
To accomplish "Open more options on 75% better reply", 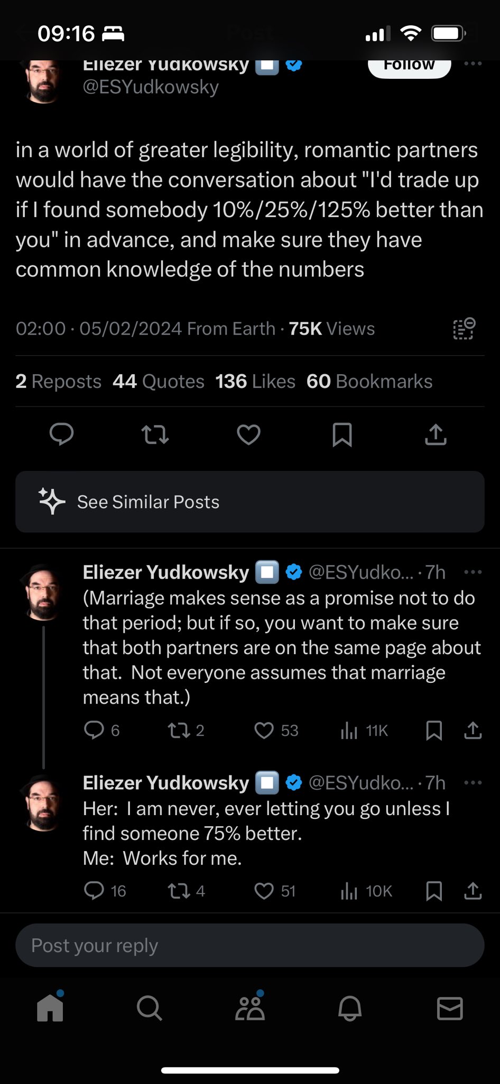I will (473, 783).
